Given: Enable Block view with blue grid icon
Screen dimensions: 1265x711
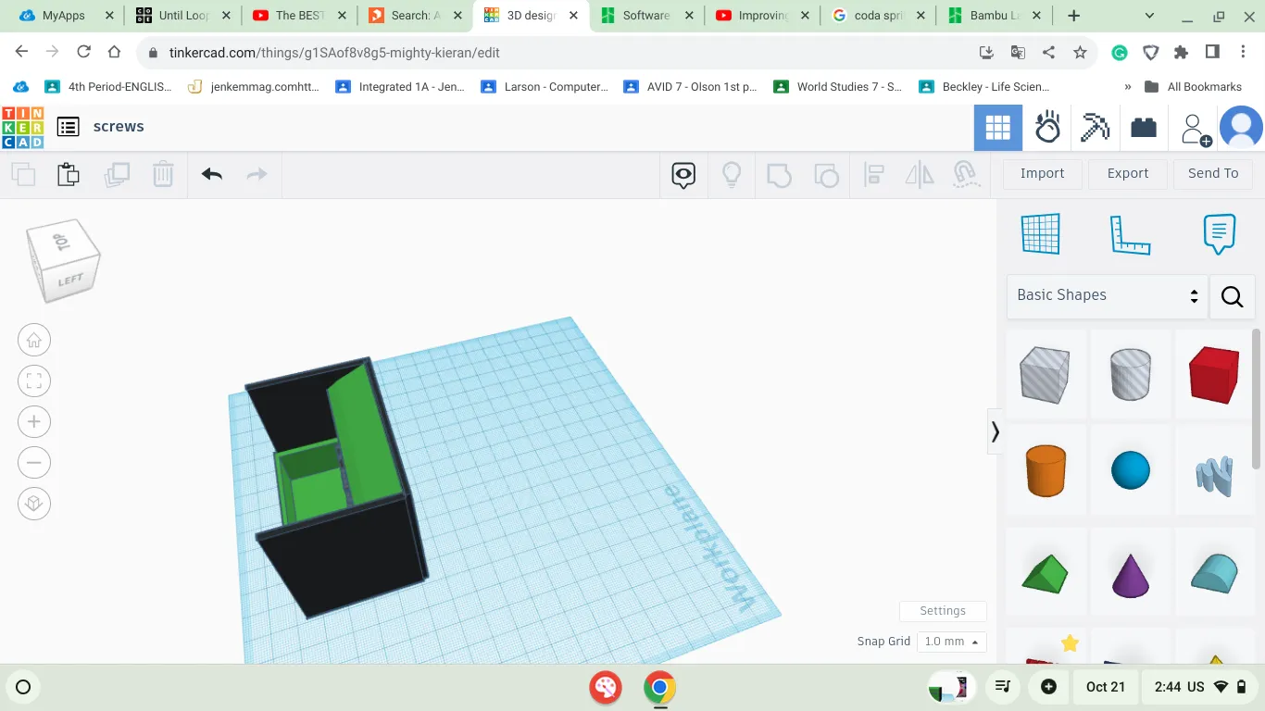Looking at the screenshot, I should tap(997, 127).
